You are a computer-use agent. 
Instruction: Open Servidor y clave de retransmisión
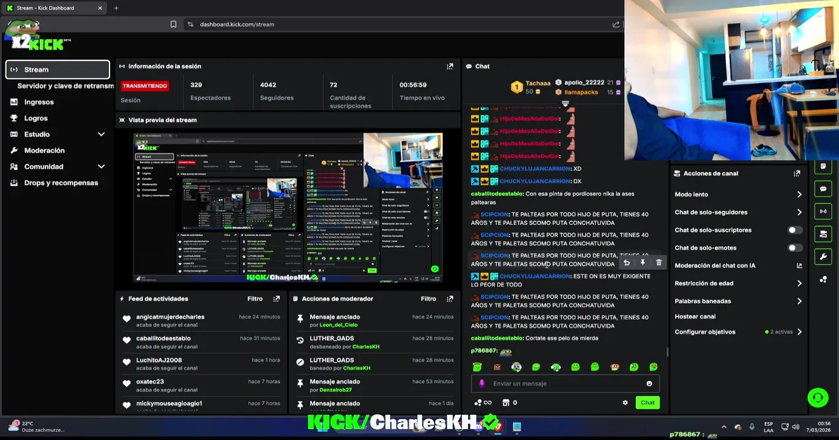65,86
